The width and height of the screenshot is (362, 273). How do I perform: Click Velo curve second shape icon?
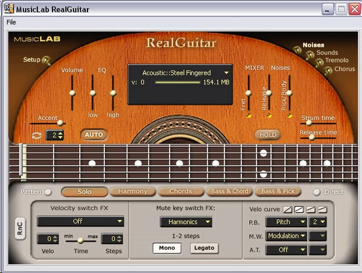[299, 210]
